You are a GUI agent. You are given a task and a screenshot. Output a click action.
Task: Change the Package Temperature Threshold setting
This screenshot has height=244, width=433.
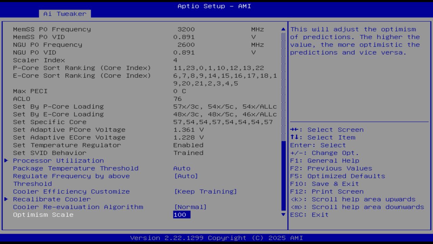pos(182,168)
